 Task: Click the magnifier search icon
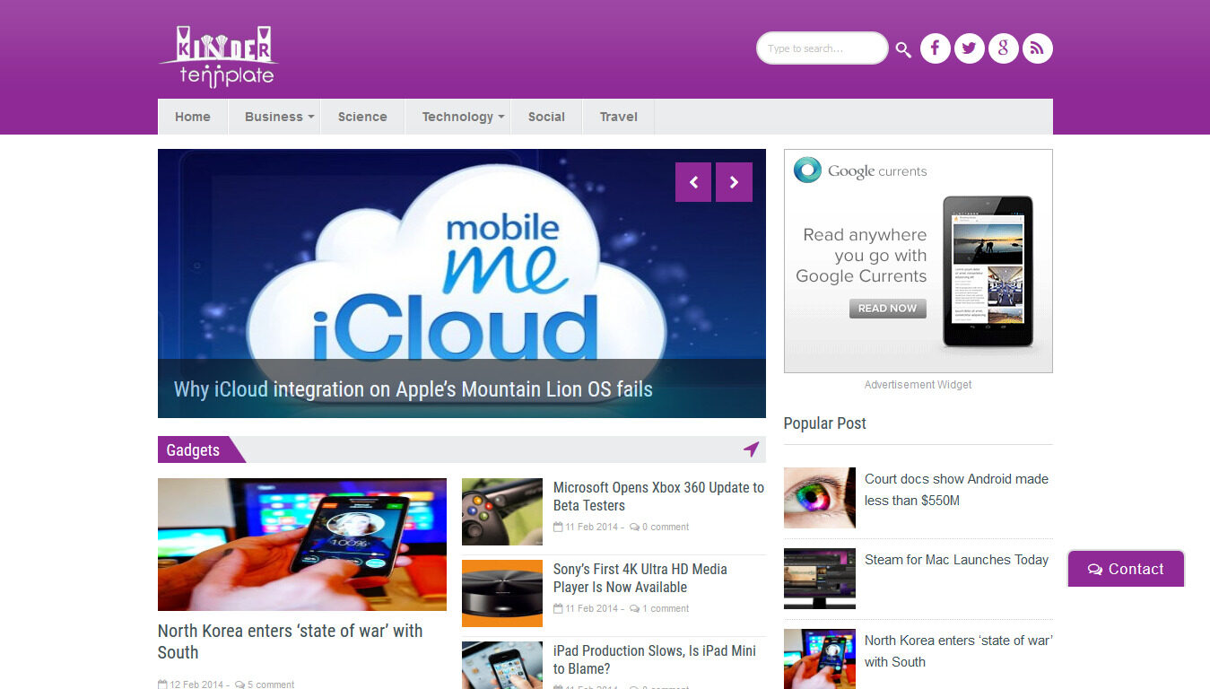903,49
